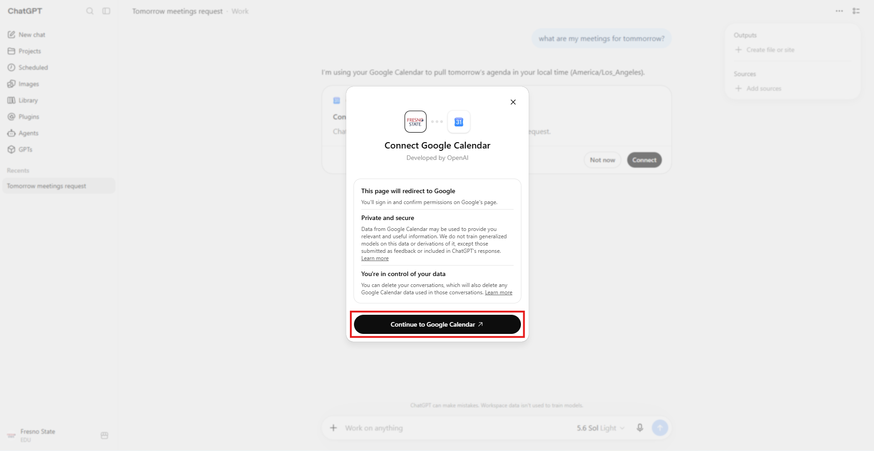The image size is (874, 451).
Task: Click the microphone dictation icon
Action: (x=640, y=428)
